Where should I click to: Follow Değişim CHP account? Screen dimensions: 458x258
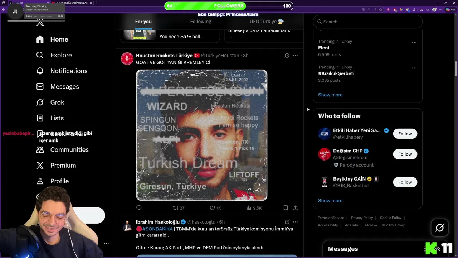click(x=405, y=154)
